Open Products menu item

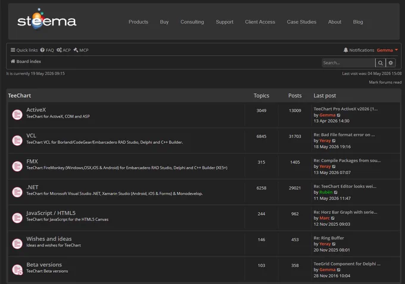click(x=138, y=22)
